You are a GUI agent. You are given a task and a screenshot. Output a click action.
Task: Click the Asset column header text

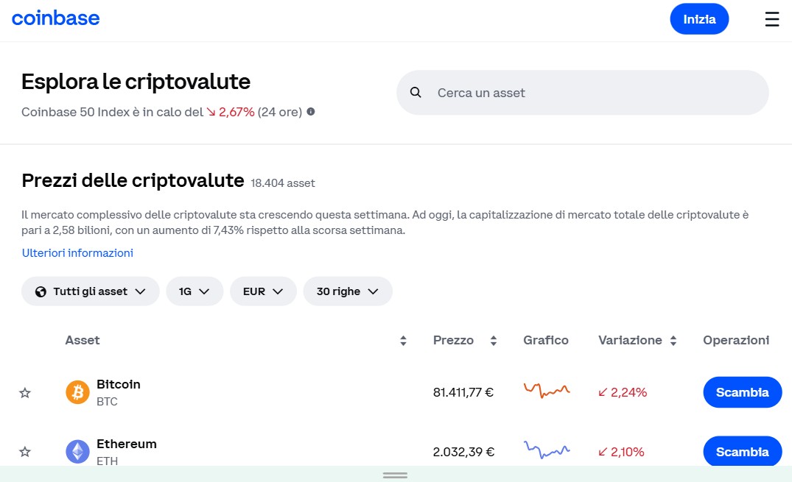83,340
